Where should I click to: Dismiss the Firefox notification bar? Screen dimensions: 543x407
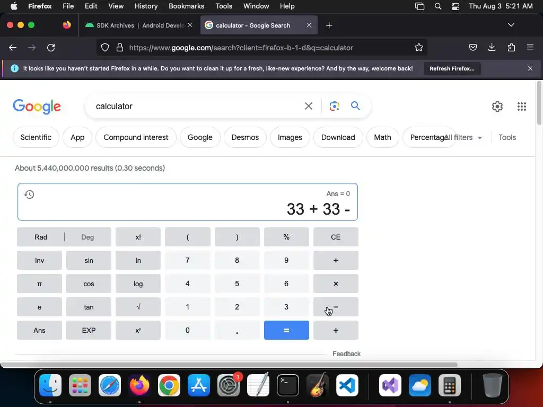coord(530,68)
